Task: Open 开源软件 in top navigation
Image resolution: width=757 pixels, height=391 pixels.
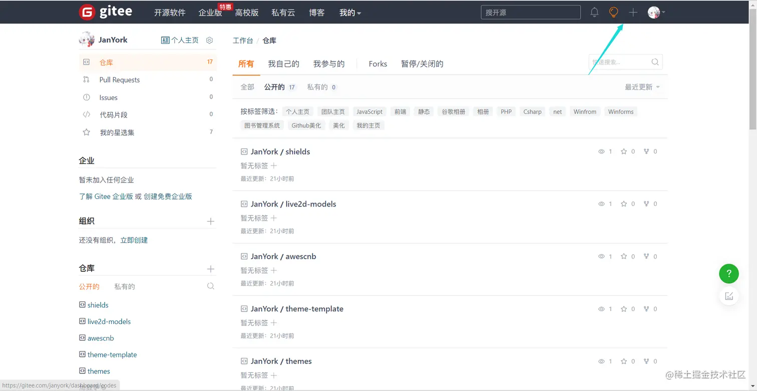Action: tap(170, 12)
